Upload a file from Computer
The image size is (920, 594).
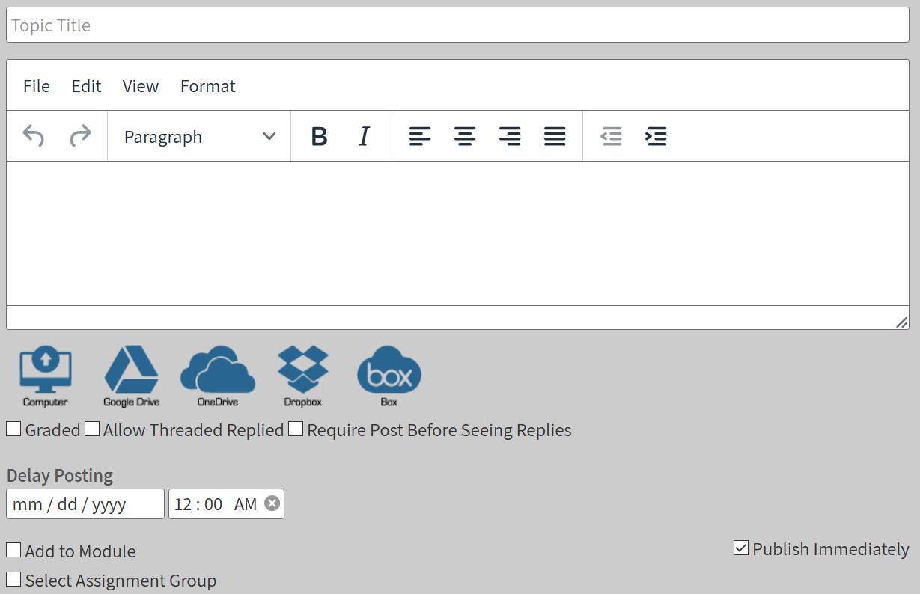[x=45, y=376]
